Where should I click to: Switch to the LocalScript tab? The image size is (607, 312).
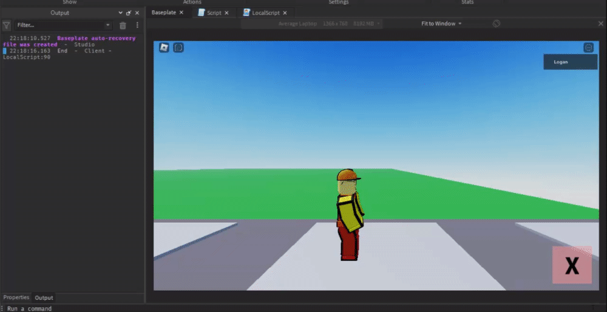coord(266,13)
